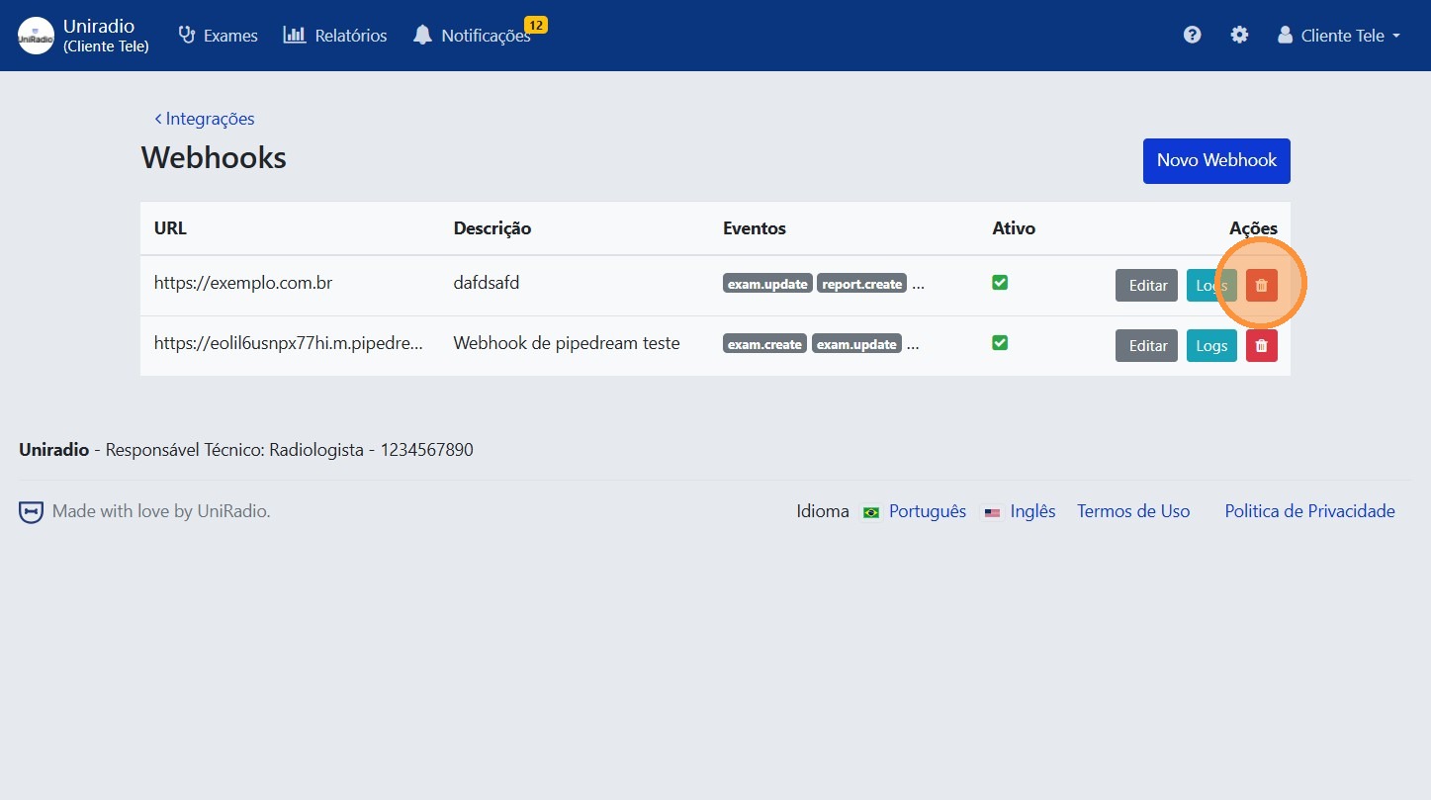Expand hidden events on pipedream webhook row
This screenshot has width=1431, height=800.
click(x=913, y=345)
